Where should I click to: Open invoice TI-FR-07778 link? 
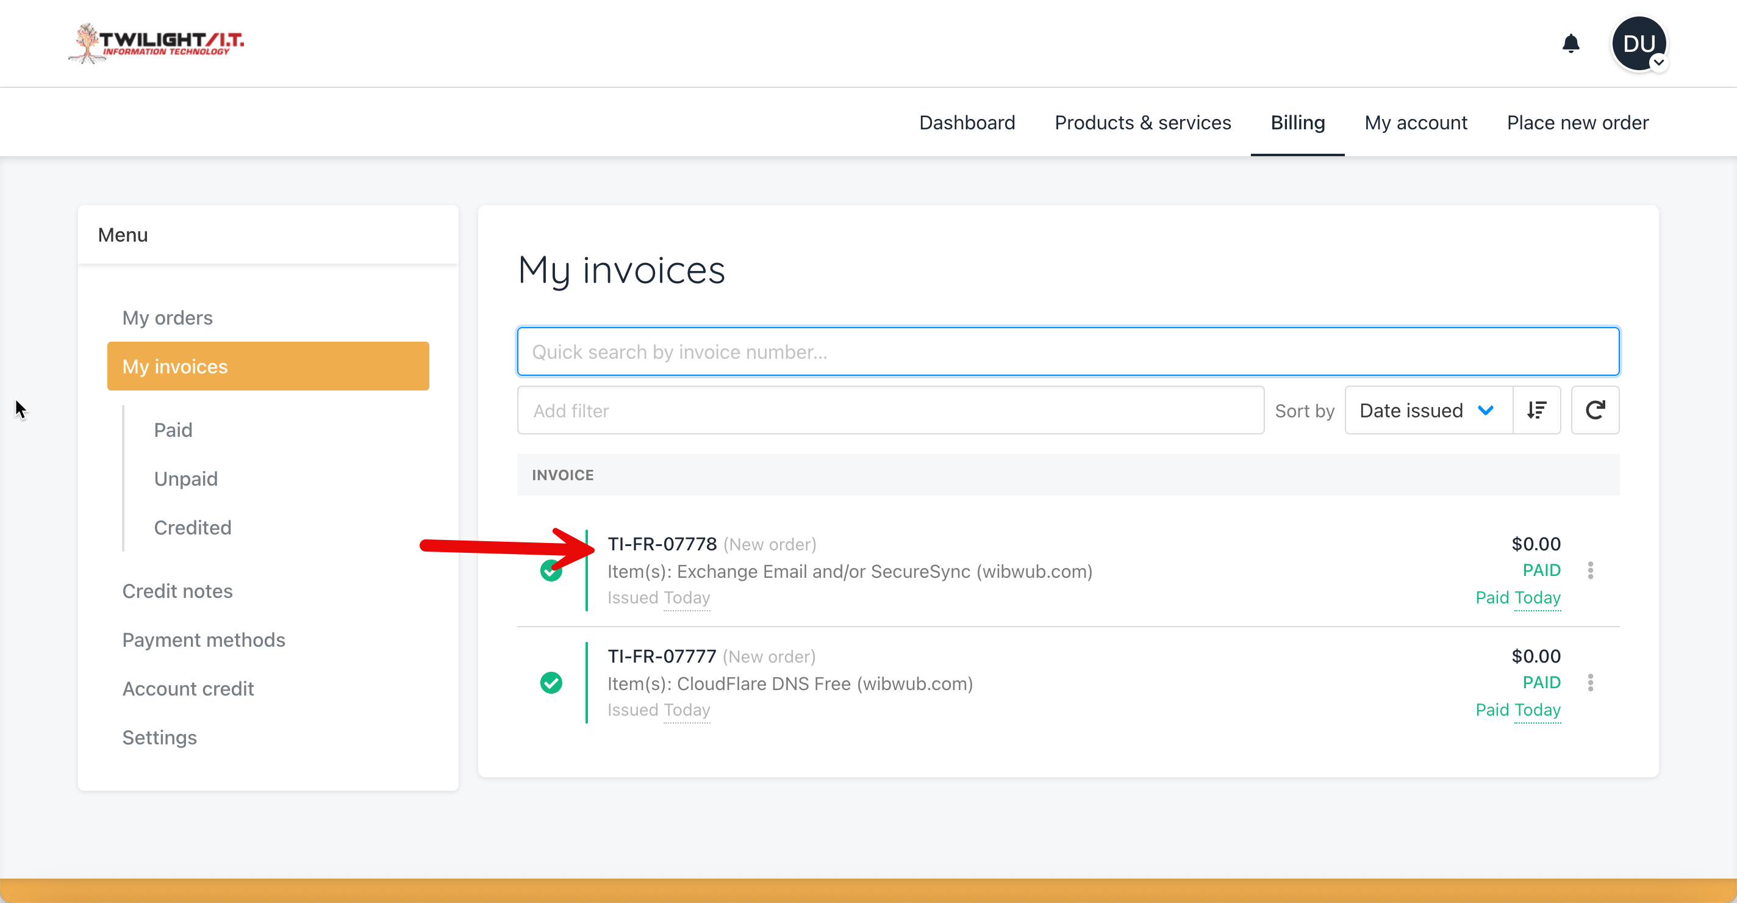coord(662,544)
